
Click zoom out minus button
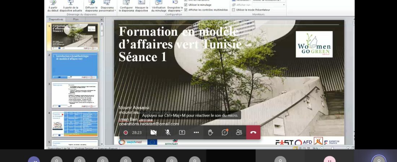click(322, 148)
